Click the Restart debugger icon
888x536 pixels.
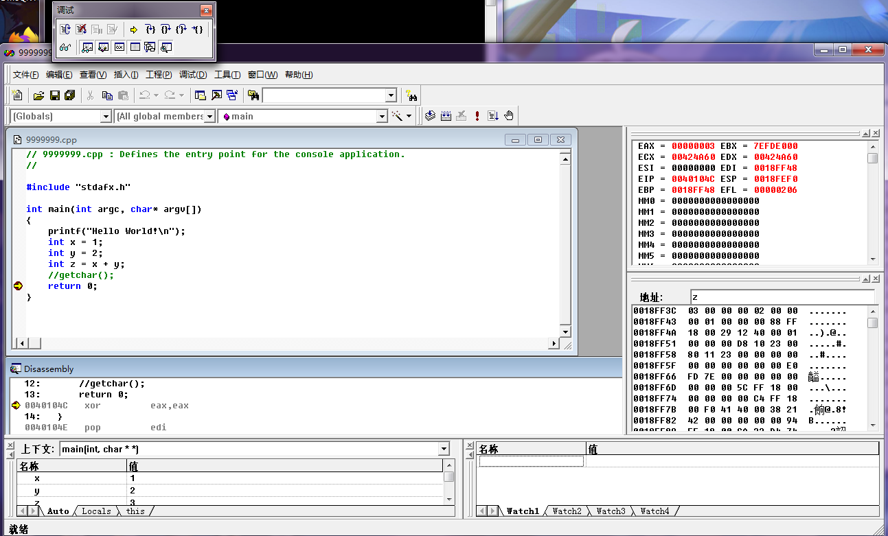pyautogui.click(x=65, y=29)
